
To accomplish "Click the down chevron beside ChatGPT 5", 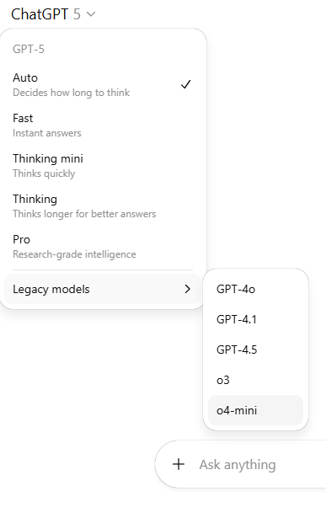I will point(91,14).
